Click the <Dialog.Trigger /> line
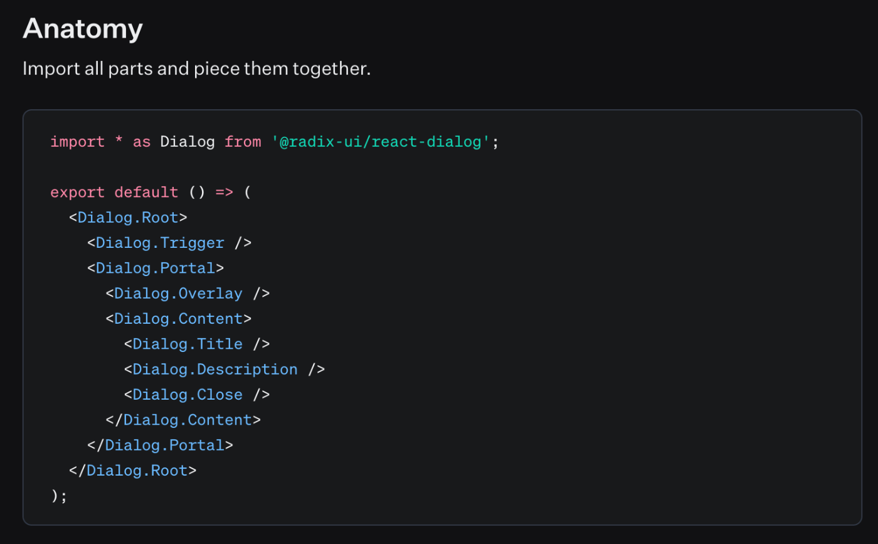Screen dimensions: 878x544 coord(169,243)
